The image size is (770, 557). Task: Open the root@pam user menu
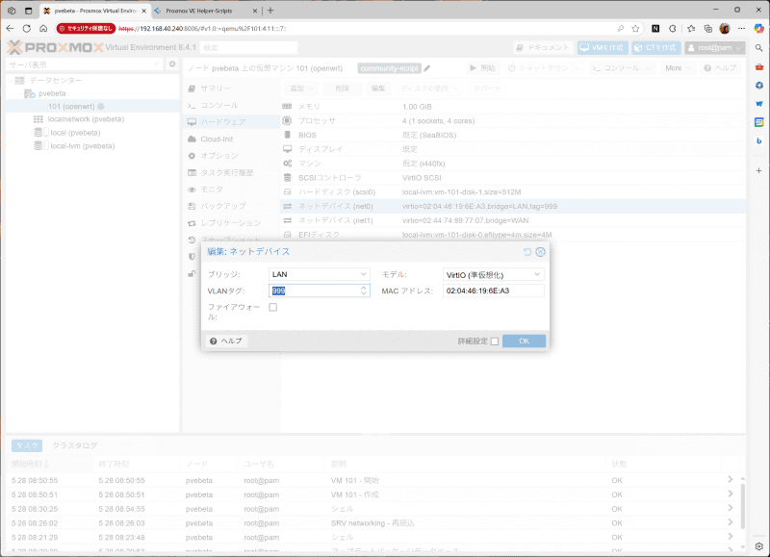(x=715, y=47)
